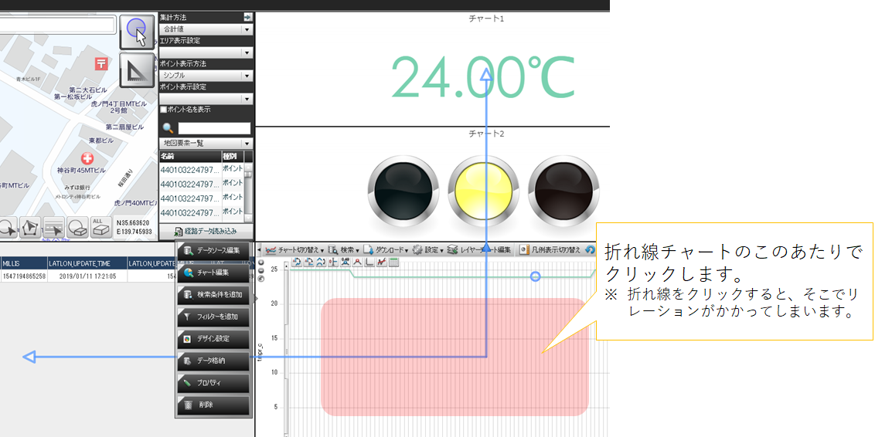Click the coordinates readout N:35.663620
The image size is (875, 437).
point(134,222)
